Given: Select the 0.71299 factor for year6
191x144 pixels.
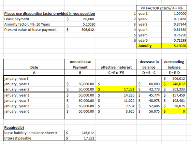Looking at the screenshot, I should [x=174, y=40].
